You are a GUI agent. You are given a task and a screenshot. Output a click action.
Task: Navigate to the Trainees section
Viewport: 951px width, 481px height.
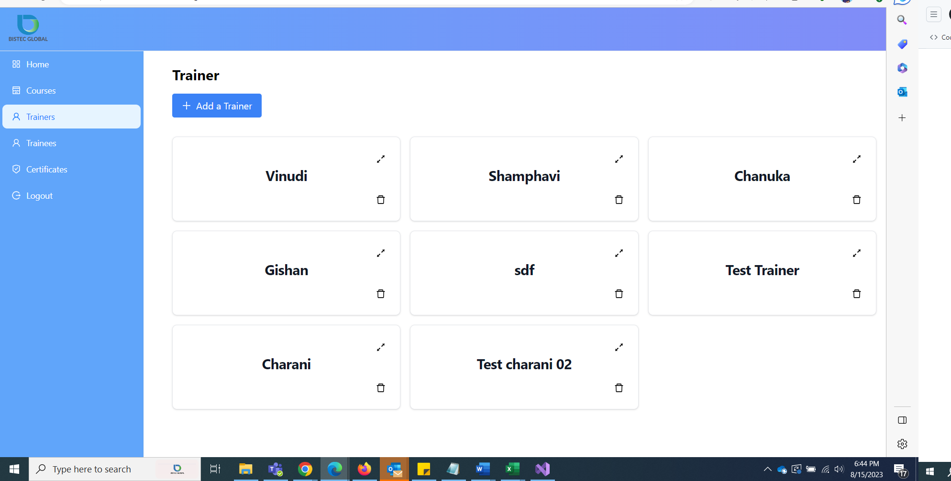tap(40, 143)
